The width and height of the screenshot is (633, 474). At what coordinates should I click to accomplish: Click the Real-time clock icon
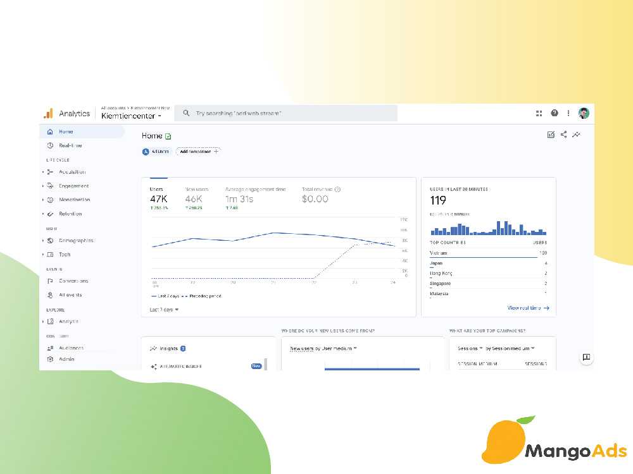[50, 145]
